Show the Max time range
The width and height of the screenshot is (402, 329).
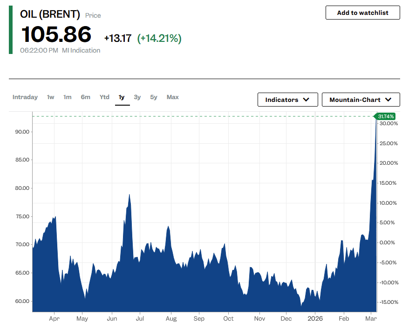click(173, 97)
